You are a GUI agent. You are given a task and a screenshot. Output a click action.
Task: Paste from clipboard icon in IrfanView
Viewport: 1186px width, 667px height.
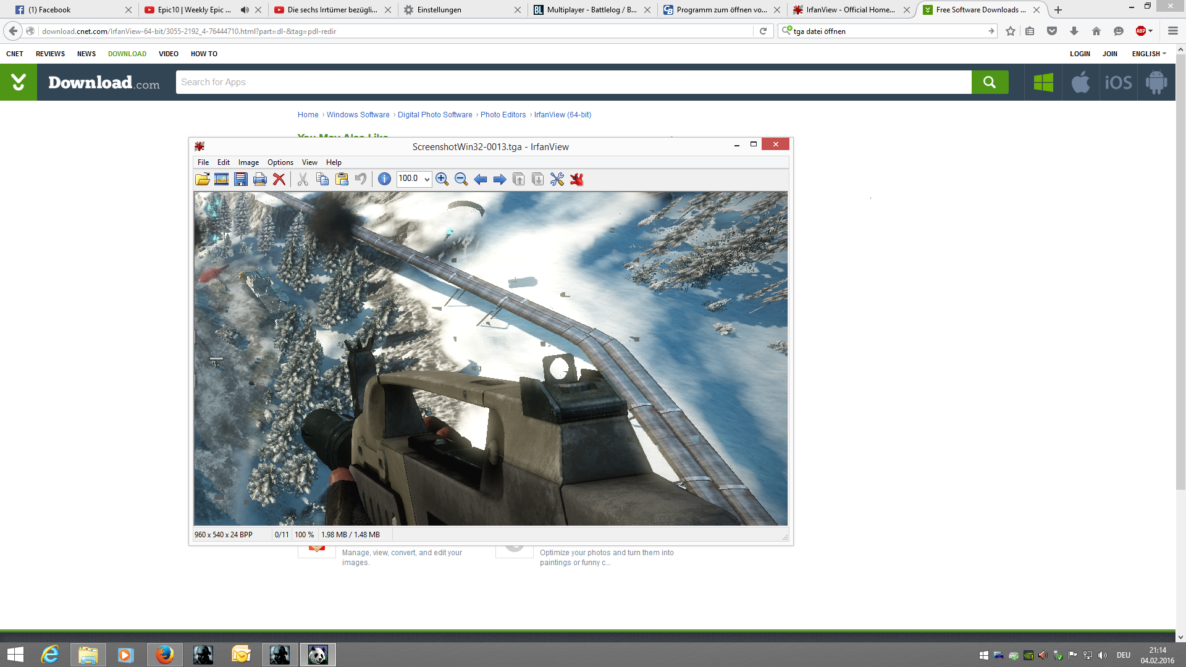(x=342, y=179)
